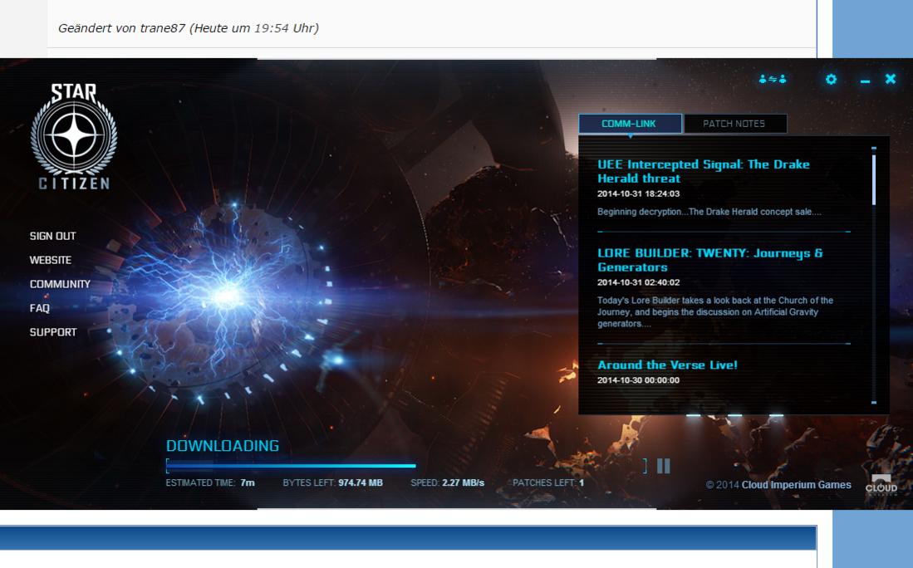This screenshot has height=568, width=913.
Task: Minimize the Star Citizen launcher
Action: click(866, 81)
